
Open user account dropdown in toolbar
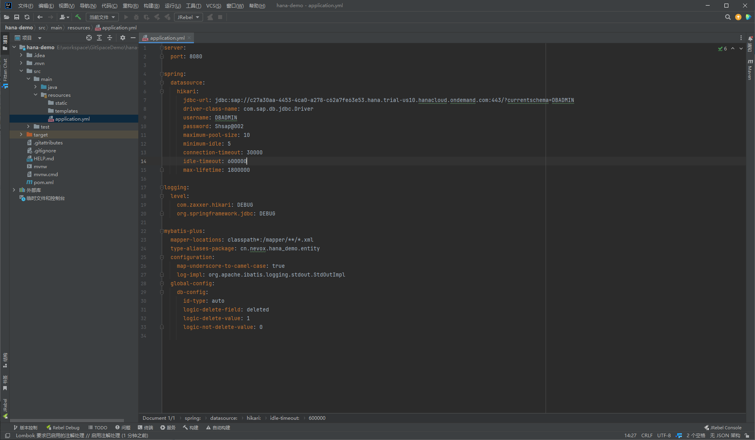64,17
